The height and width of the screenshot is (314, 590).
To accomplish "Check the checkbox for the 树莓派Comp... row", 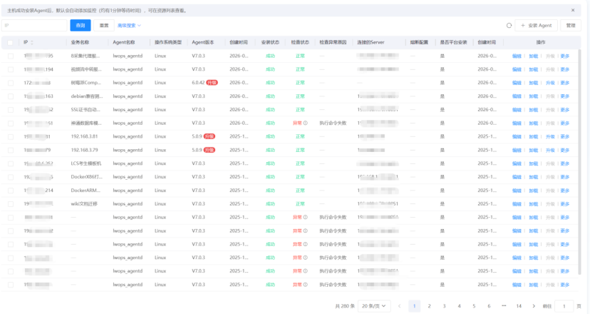I will click(10, 83).
